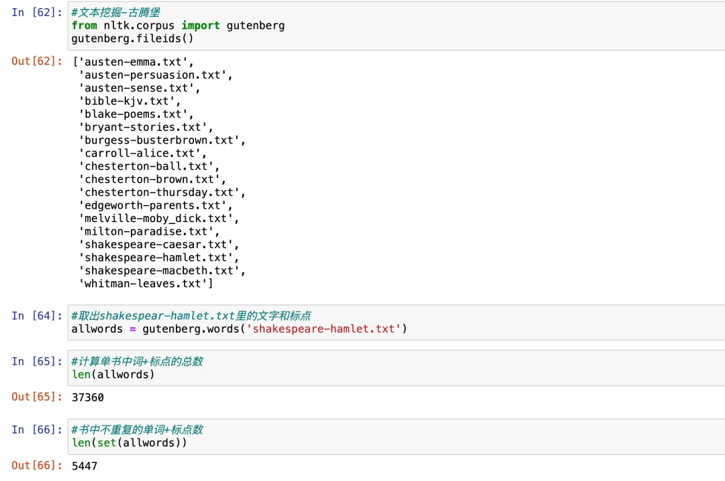
Task: Click the In [66] cell prompt
Action: click(x=36, y=429)
